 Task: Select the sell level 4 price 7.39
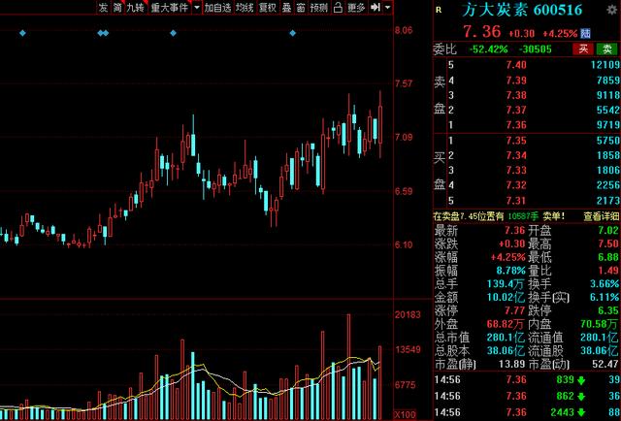516,80
